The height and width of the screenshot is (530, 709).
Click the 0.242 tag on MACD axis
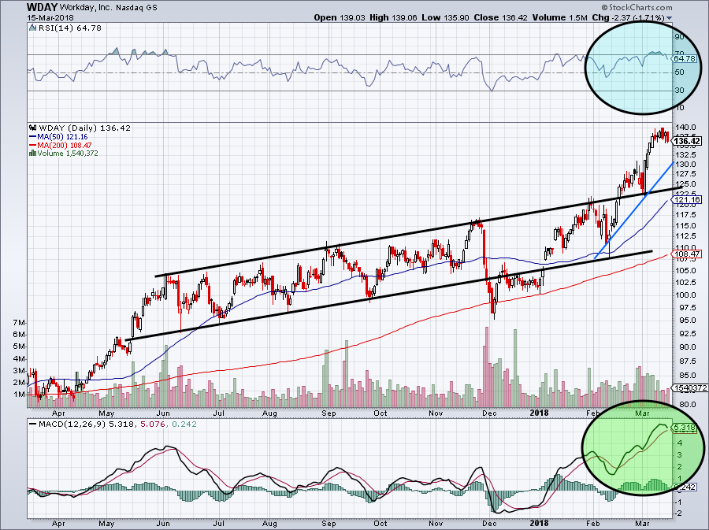pyautogui.click(x=685, y=487)
